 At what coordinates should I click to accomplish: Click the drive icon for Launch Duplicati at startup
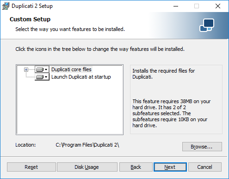click(x=40, y=77)
